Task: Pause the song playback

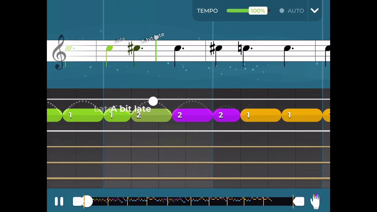Action: (x=59, y=201)
